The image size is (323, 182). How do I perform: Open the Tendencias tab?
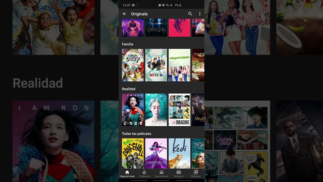click(x=144, y=174)
